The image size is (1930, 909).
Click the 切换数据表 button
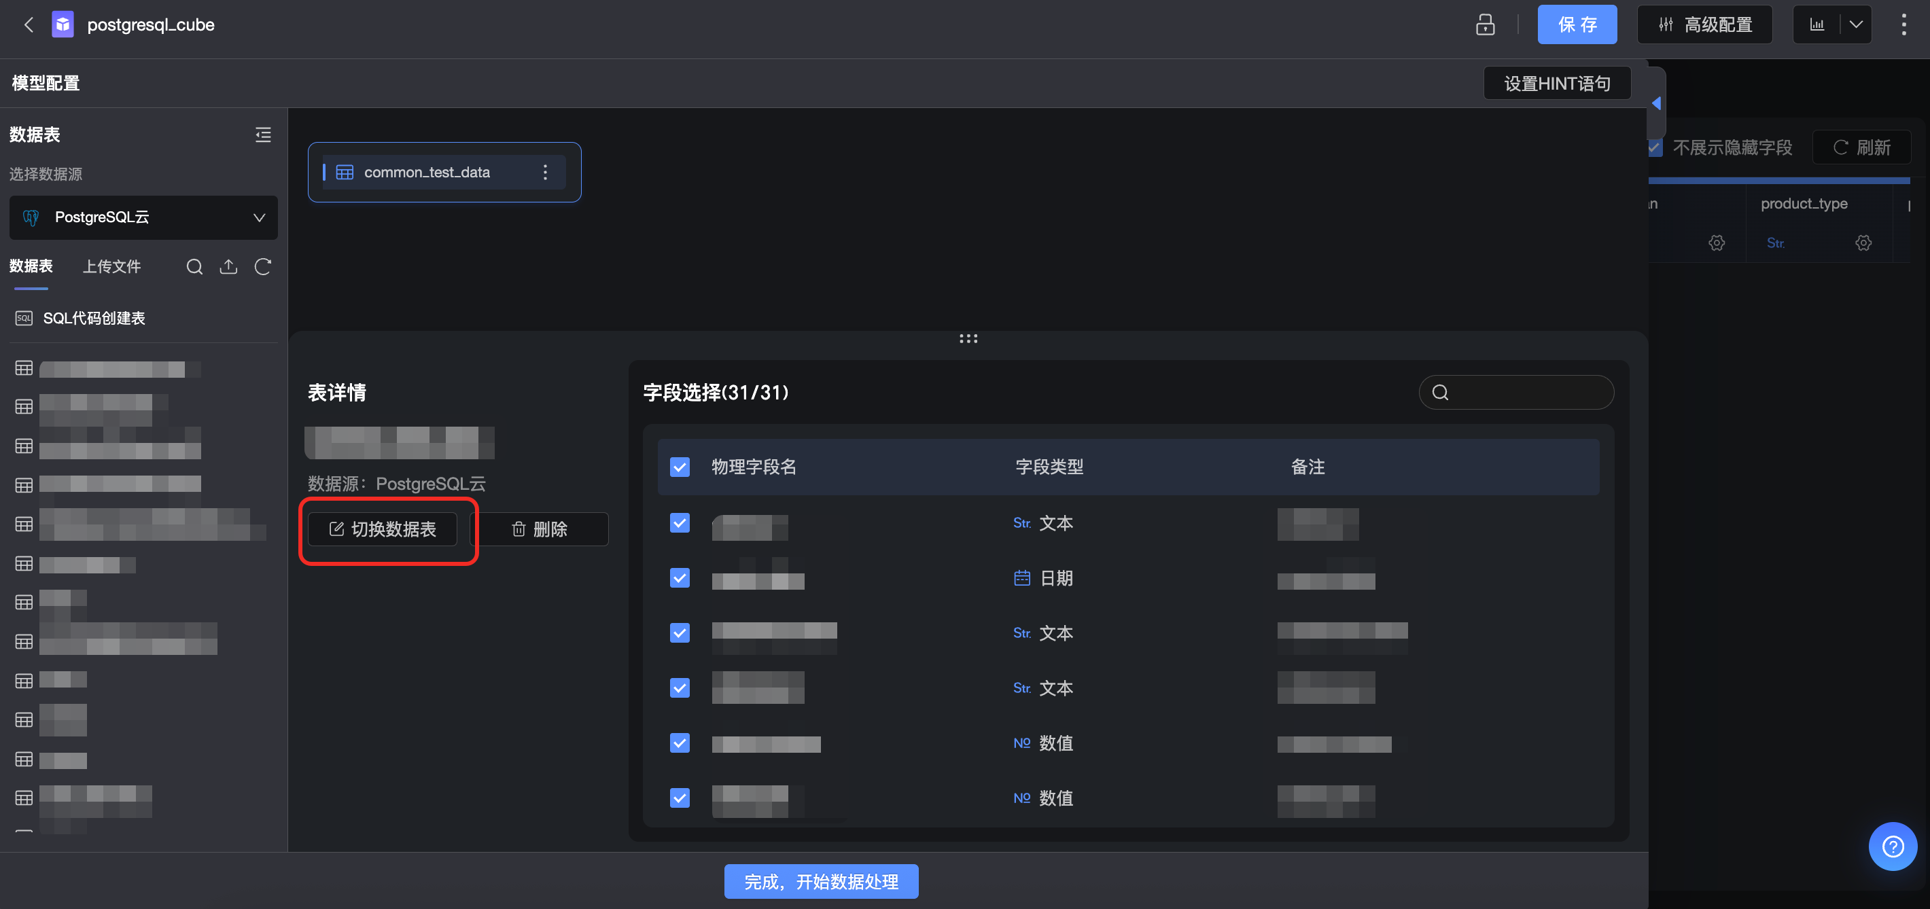(x=383, y=529)
